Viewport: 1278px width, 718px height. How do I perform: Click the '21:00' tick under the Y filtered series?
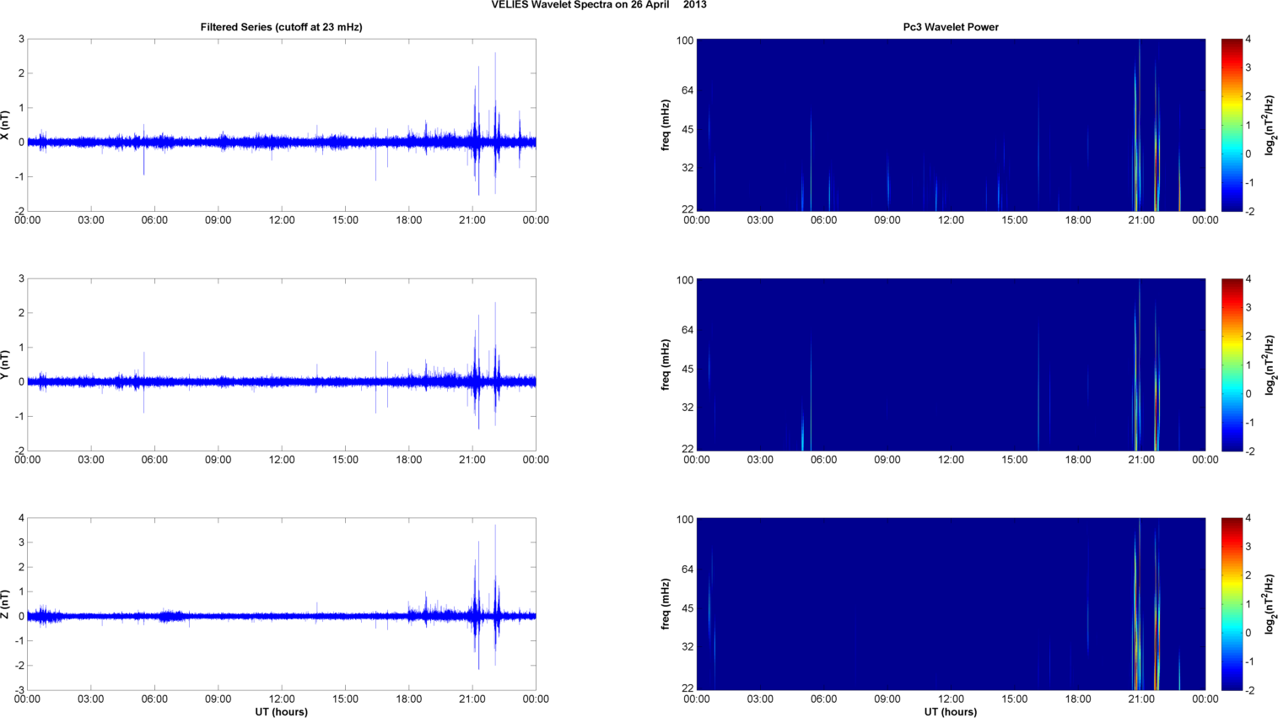(472, 460)
